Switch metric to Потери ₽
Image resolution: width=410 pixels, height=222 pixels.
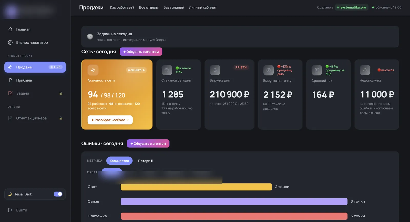(x=146, y=161)
